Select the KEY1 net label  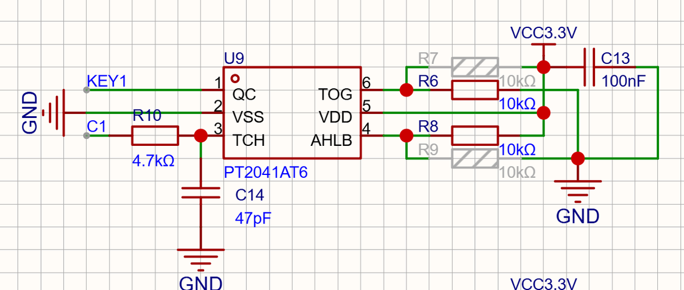pos(107,81)
